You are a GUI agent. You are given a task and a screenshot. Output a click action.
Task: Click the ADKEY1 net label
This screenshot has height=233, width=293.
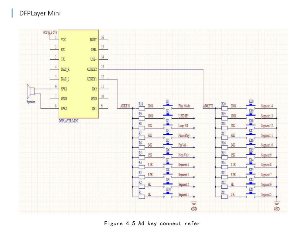pos(125,106)
